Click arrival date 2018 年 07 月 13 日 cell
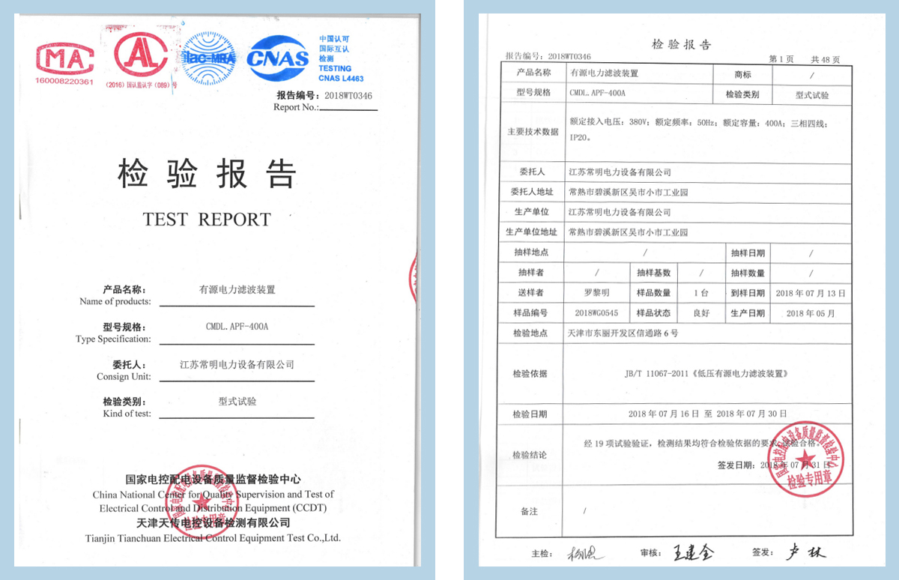Screen dimensions: 899x580 pyautogui.click(x=810, y=293)
